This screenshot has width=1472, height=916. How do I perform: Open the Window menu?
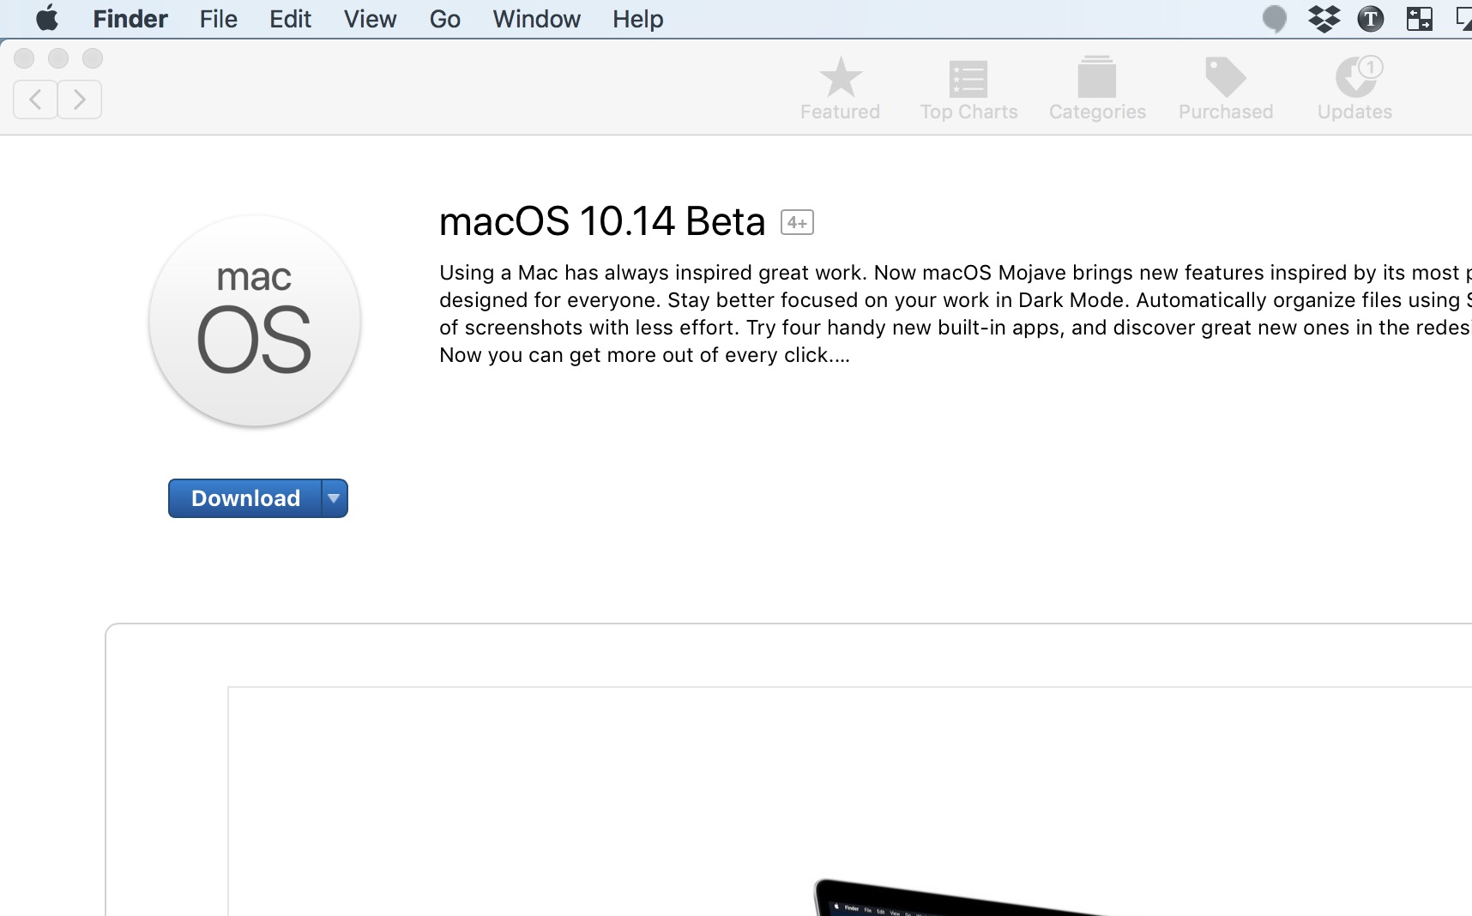coord(536,19)
